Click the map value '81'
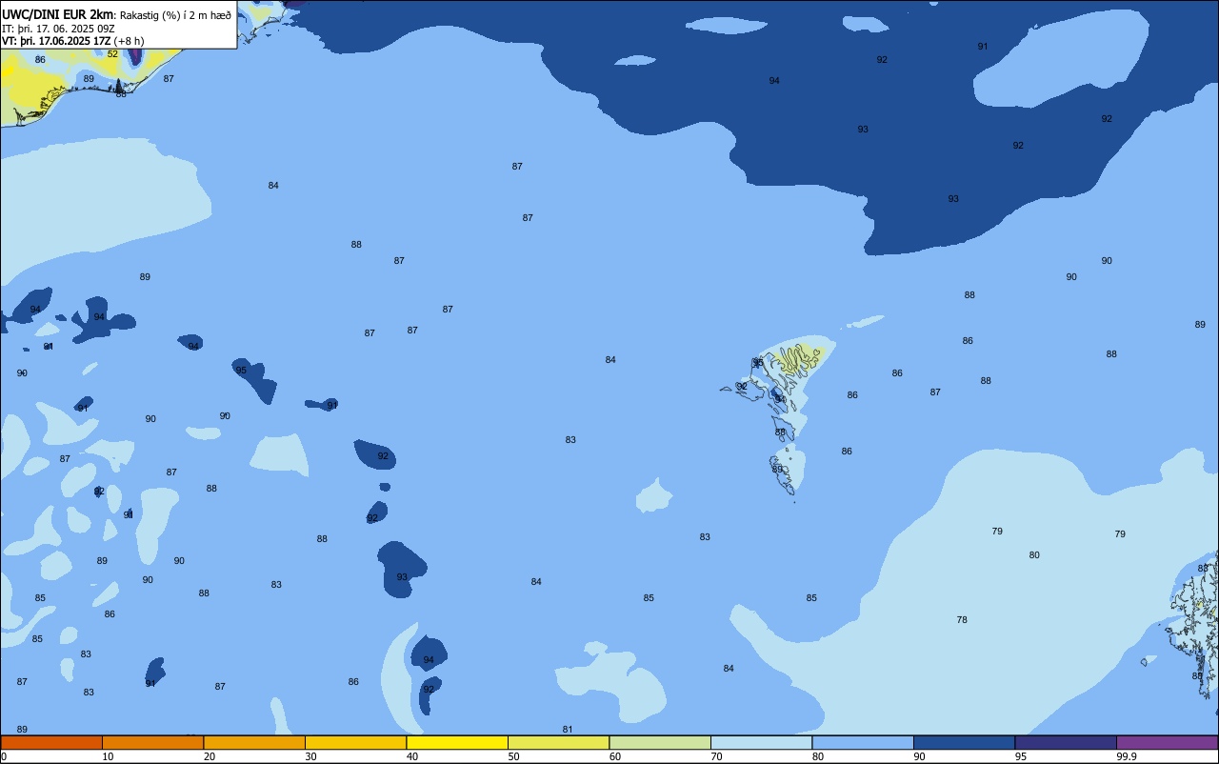 pos(568,730)
